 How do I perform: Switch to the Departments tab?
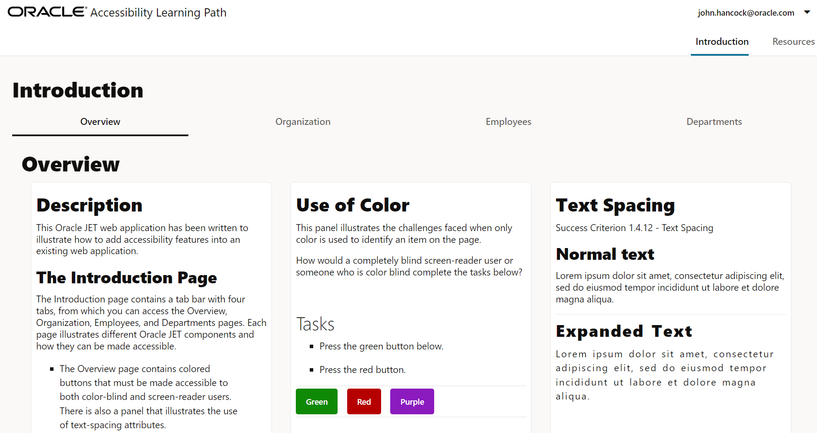[x=714, y=122]
